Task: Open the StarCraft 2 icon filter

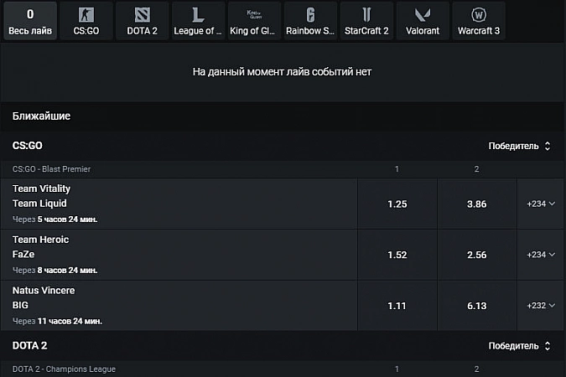Action: click(366, 16)
